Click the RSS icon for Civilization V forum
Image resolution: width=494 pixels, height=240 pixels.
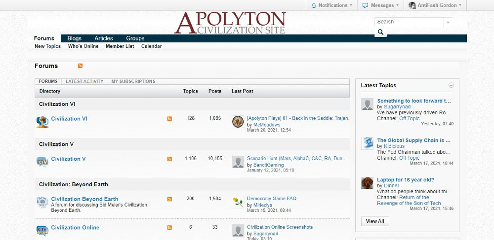169,159
